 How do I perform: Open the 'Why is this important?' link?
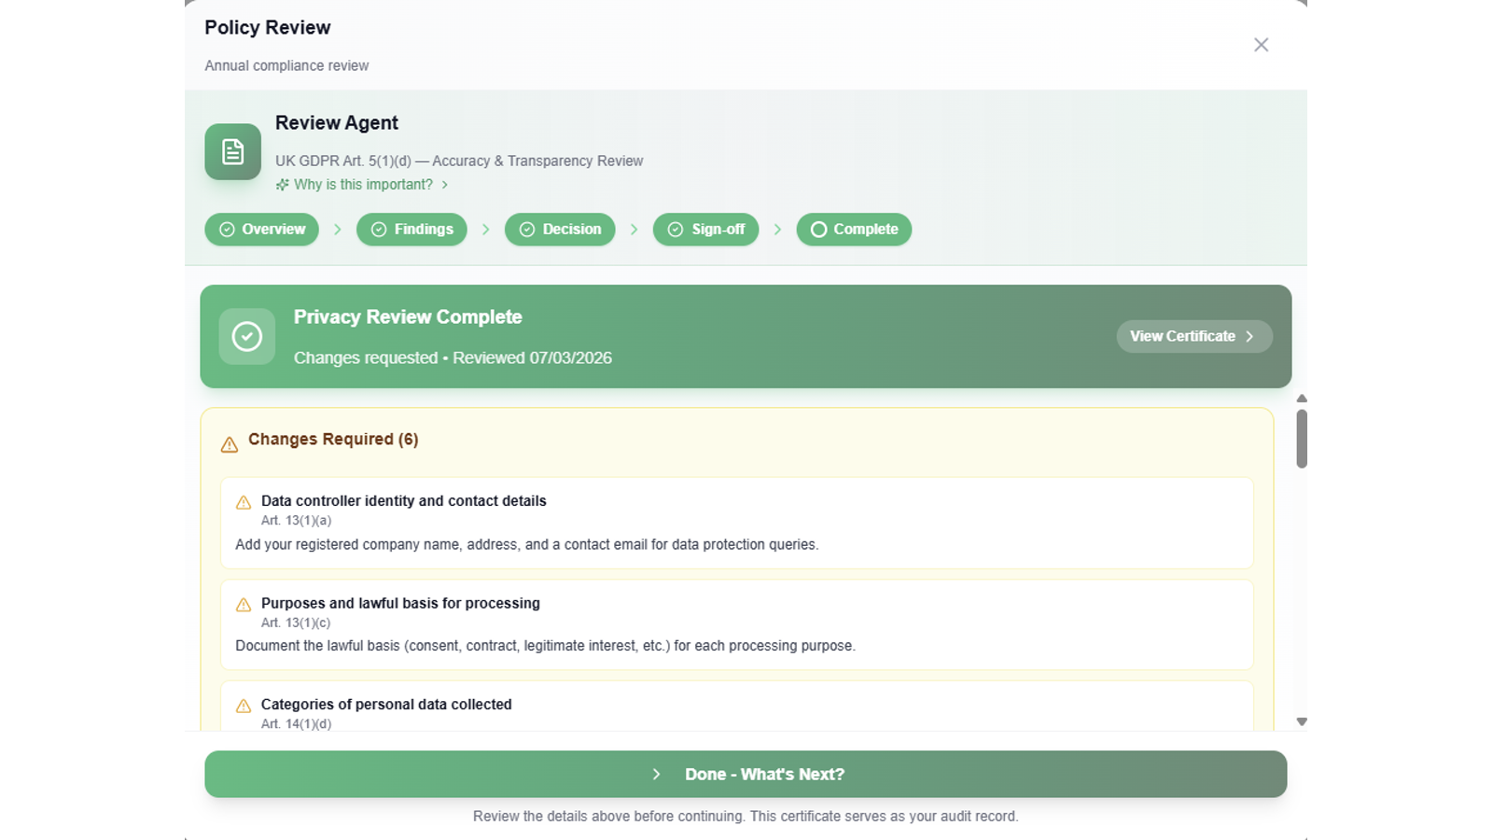363,185
